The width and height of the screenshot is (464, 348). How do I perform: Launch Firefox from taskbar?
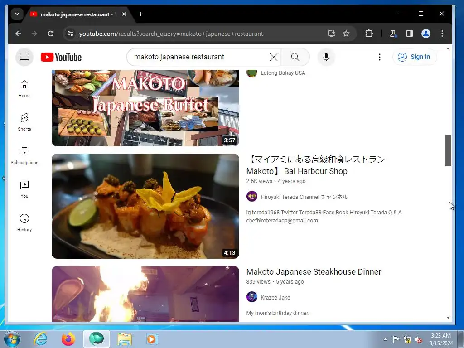pos(68,339)
